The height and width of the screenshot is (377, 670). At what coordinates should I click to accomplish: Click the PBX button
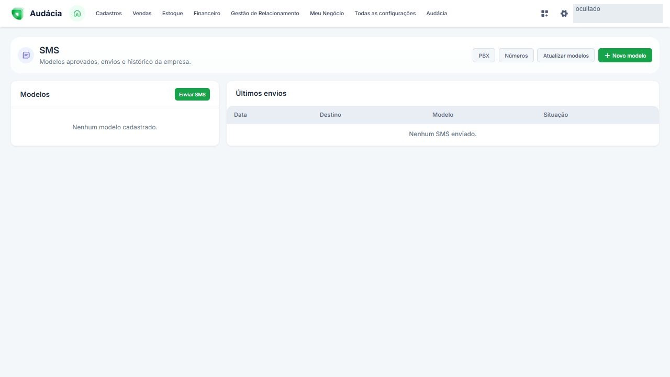[x=484, y=56]
